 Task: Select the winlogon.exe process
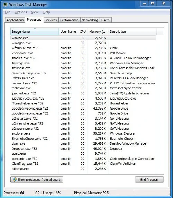(x=83, y=43)
